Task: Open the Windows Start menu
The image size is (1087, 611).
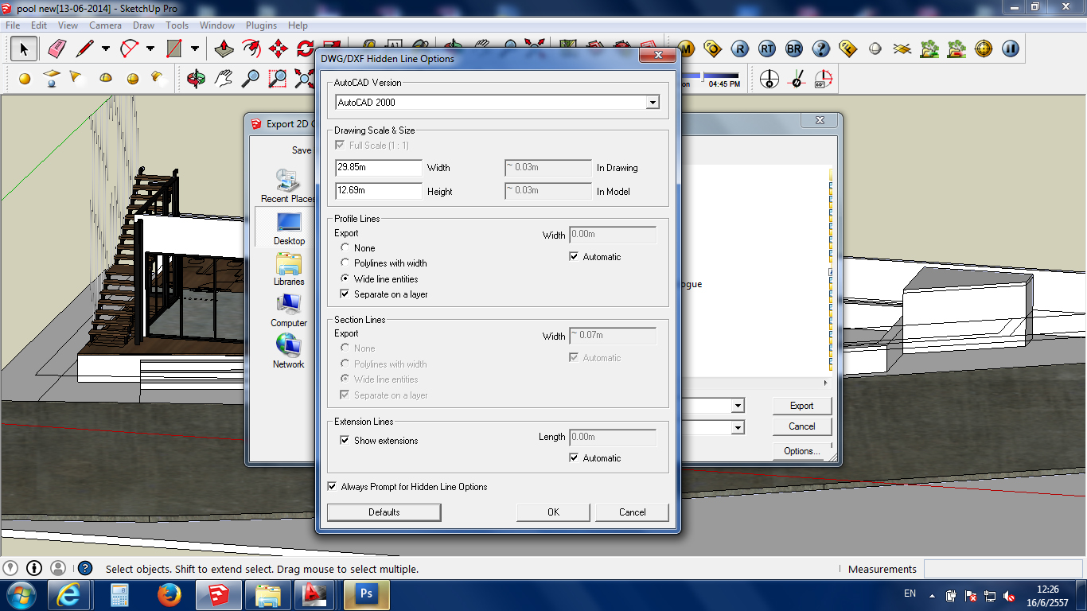Action: (21, 594)
